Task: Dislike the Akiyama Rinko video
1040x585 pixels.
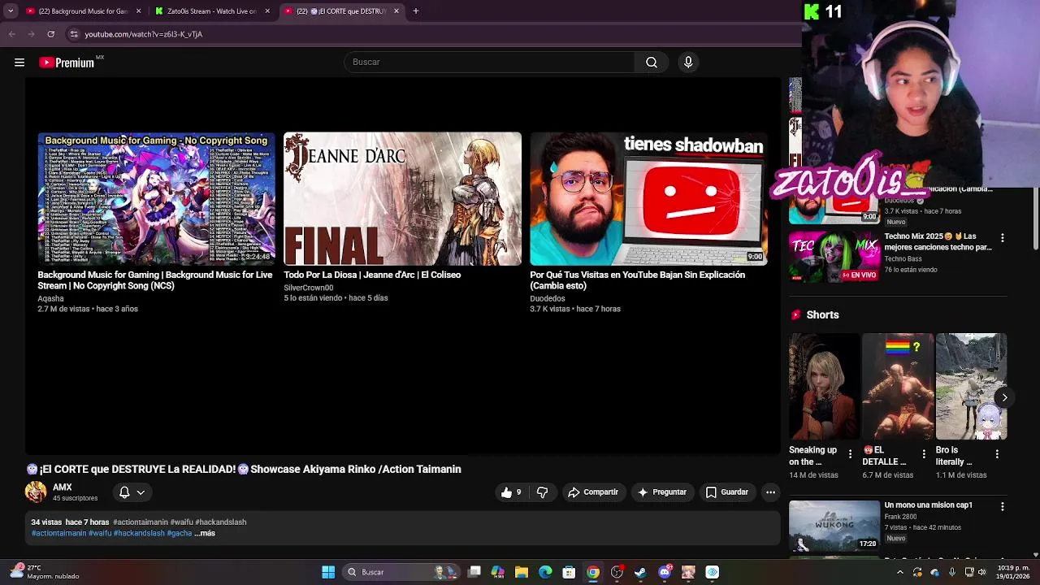Action: 542,492
